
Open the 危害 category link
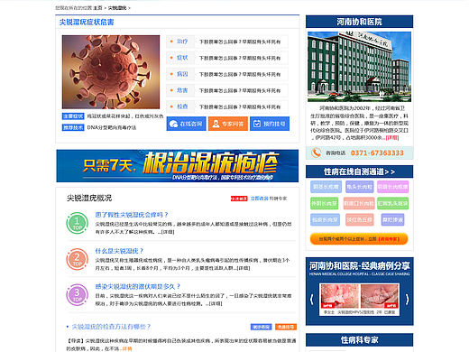[182, 90]
